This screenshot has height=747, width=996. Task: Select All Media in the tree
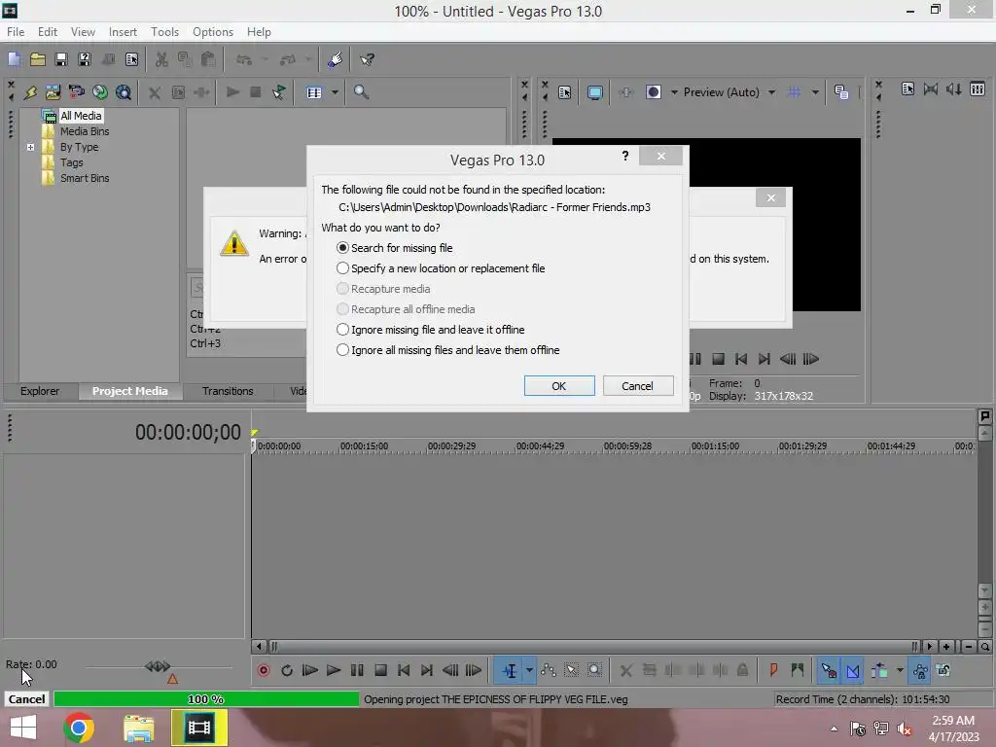(x=81, y=116)
